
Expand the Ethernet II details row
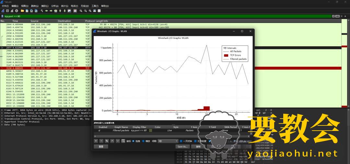click(2, 113)
